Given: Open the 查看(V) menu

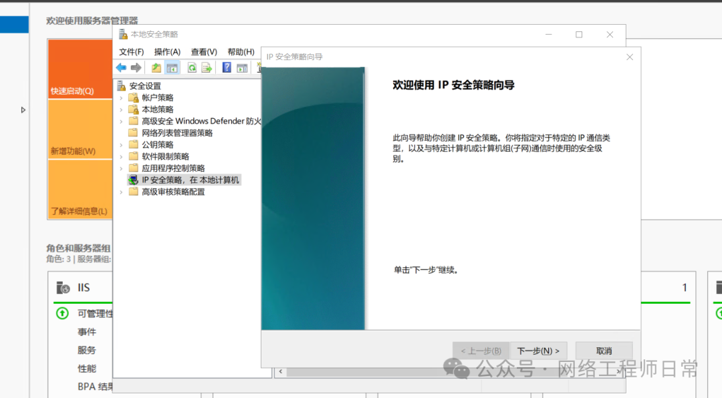Looking at the screenshot, I should tap(204, 51).
